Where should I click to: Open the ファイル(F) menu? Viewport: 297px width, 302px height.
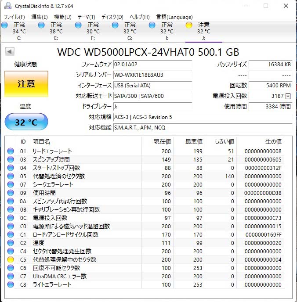coord(14,17)
